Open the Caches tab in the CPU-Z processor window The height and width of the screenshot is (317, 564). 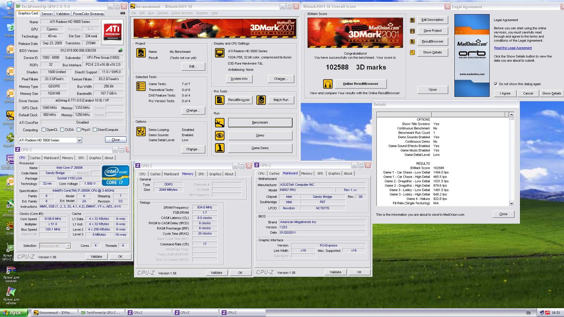click(35, 158)
